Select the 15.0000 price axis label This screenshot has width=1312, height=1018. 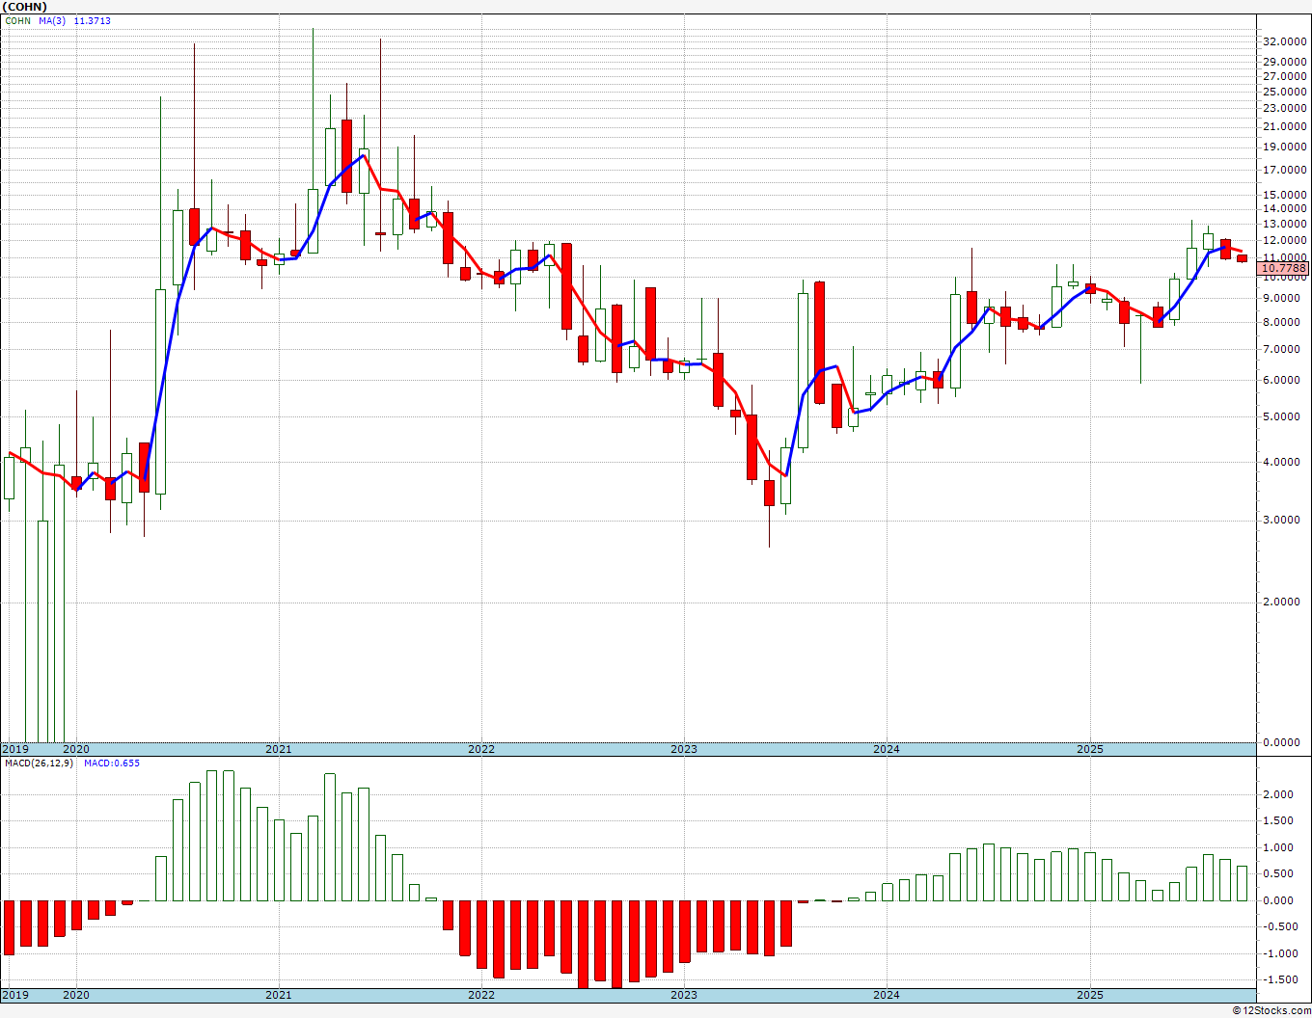point(1285,196)
